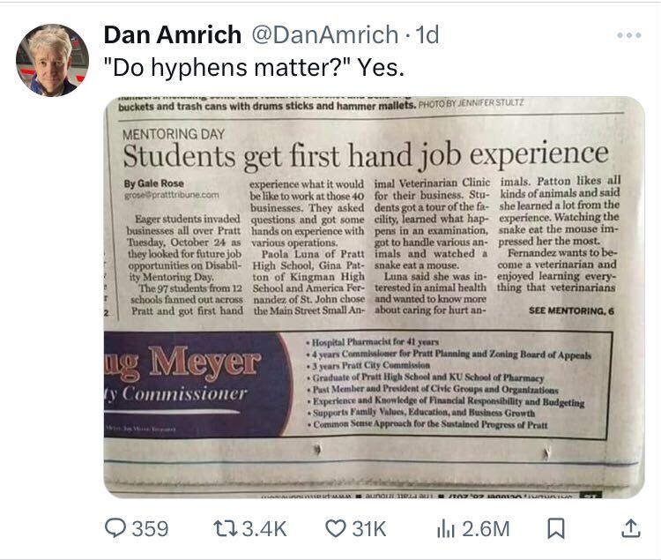Click the 31K likes count

pyautogui.click(x=368, y=528)
